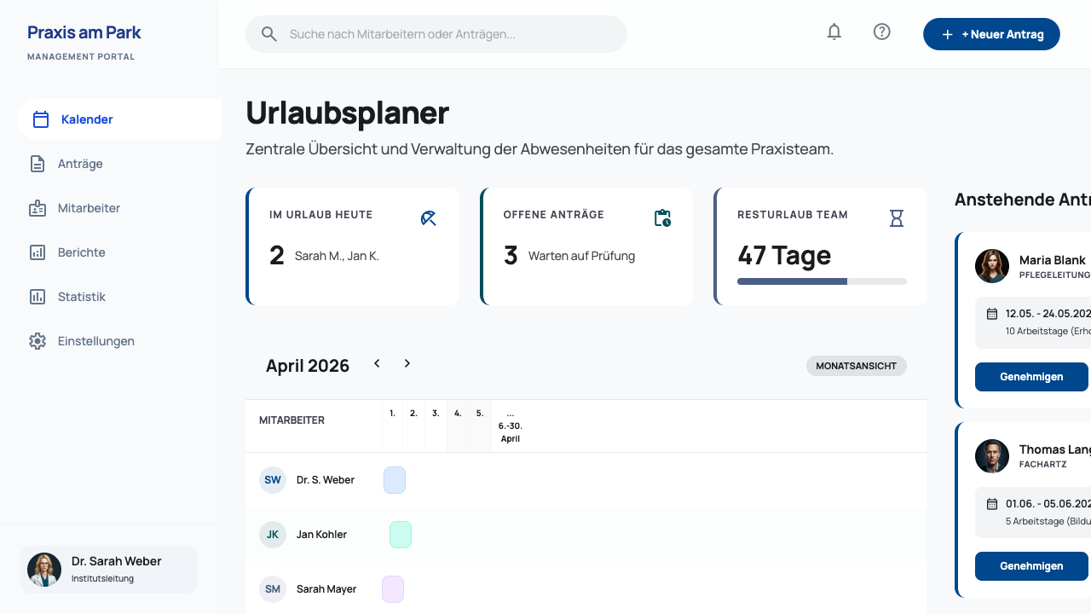Advance to next month with right chevron
The height and width of the screenshot is (614, 1091).
coord(407,364)
